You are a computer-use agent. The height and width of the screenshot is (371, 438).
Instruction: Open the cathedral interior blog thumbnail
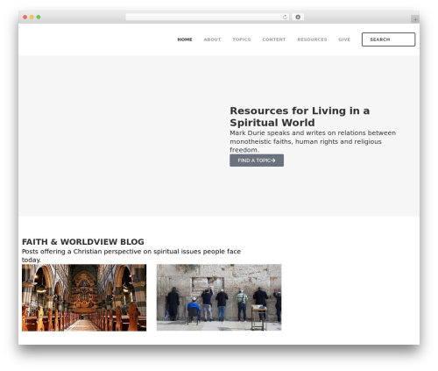point(84,297)
